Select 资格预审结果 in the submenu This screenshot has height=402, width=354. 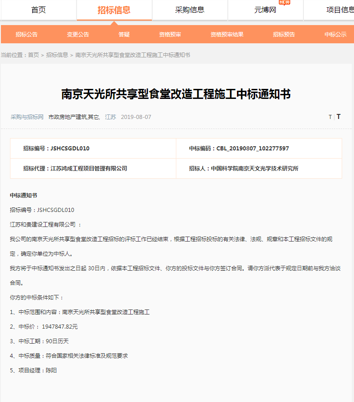pyautogui.click(x=227, y=35)
